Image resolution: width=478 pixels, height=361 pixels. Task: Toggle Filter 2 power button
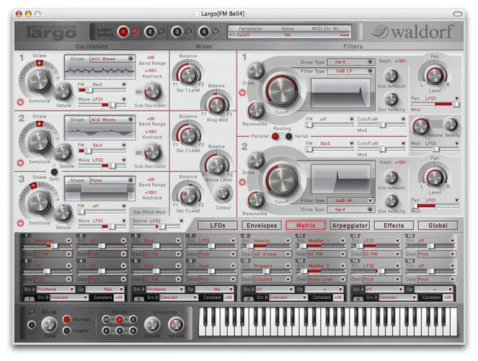pos(242,182)
